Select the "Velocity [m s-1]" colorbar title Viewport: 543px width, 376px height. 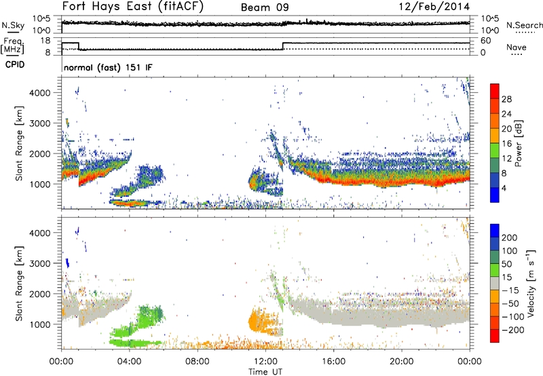(x=531, y=283)
